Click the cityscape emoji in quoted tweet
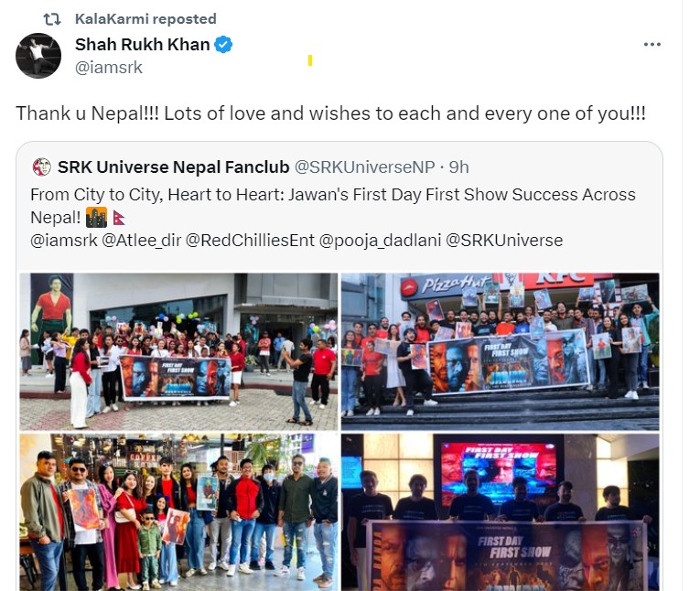The height and width of the screenshot is (591, 689). (x=96, y=217)
